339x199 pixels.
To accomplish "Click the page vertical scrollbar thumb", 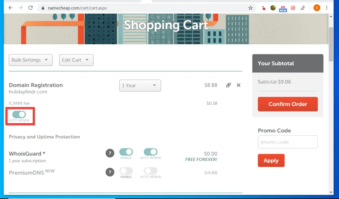I will [331, 44].
